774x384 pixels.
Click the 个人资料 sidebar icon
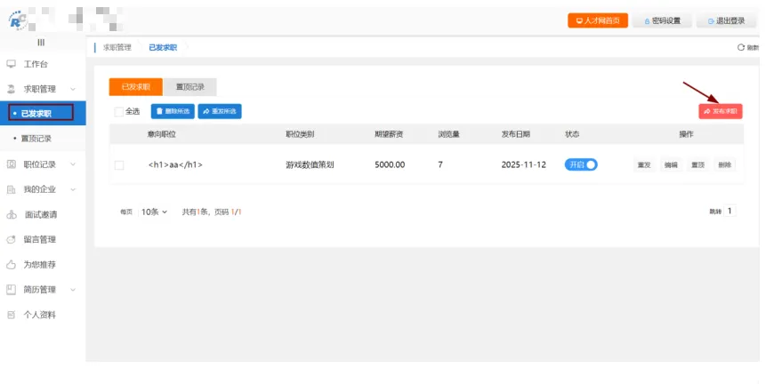12,315
